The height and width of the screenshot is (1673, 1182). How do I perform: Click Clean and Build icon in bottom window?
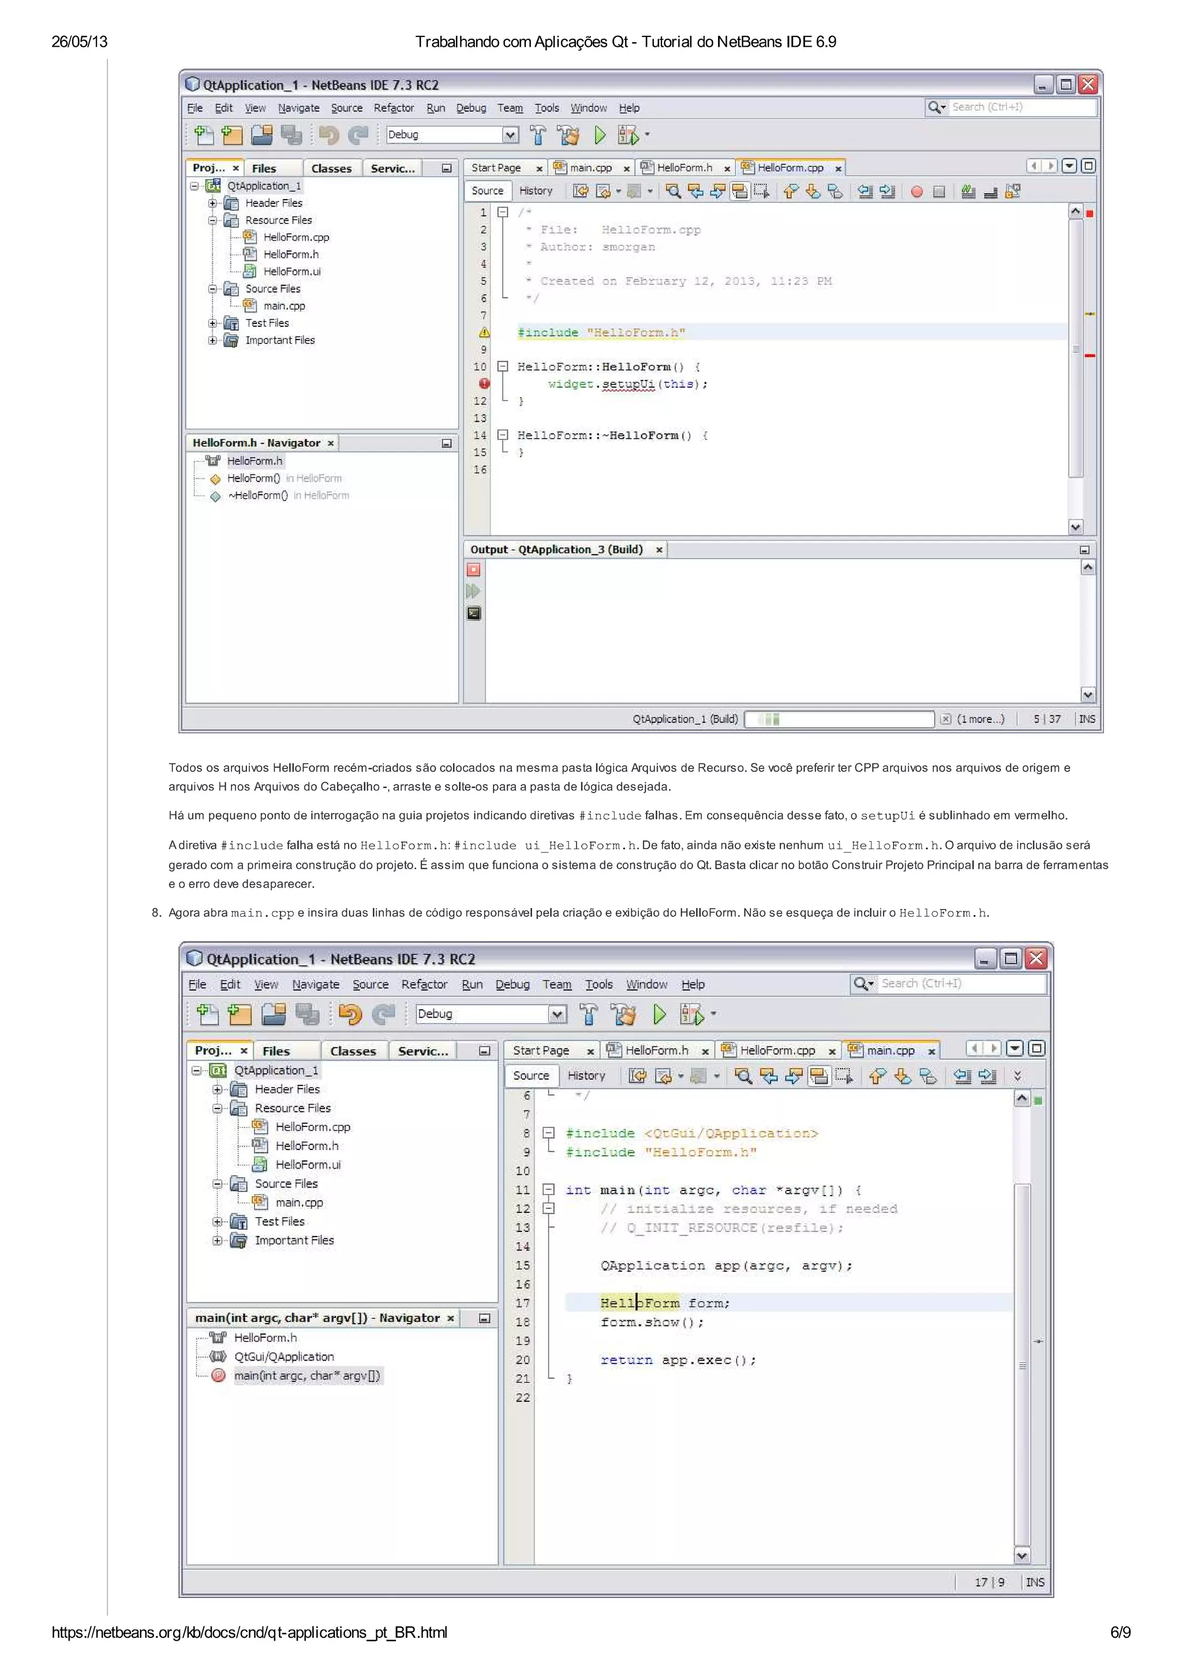[x=623, y=1014]
